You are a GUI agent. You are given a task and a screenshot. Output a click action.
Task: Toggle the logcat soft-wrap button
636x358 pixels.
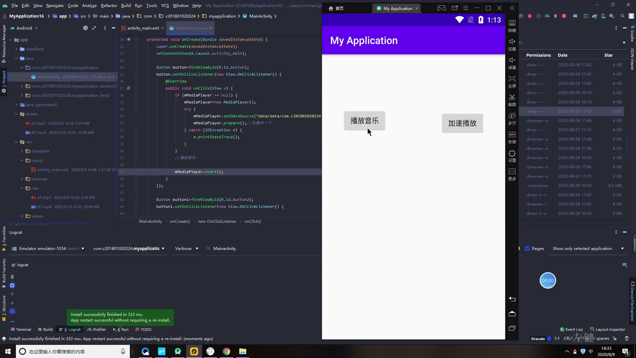(12, 311)
